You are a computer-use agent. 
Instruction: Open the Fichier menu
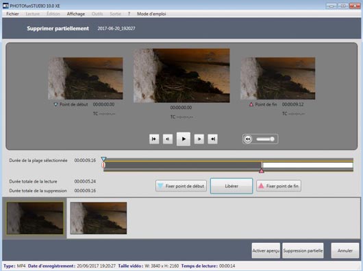[x=12, y=14]
